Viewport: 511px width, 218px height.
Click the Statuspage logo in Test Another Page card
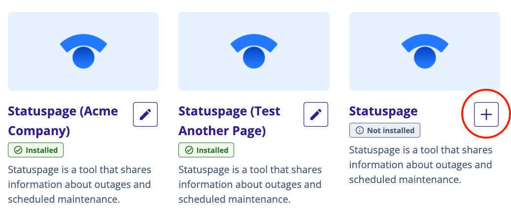[x=254, y=51]
